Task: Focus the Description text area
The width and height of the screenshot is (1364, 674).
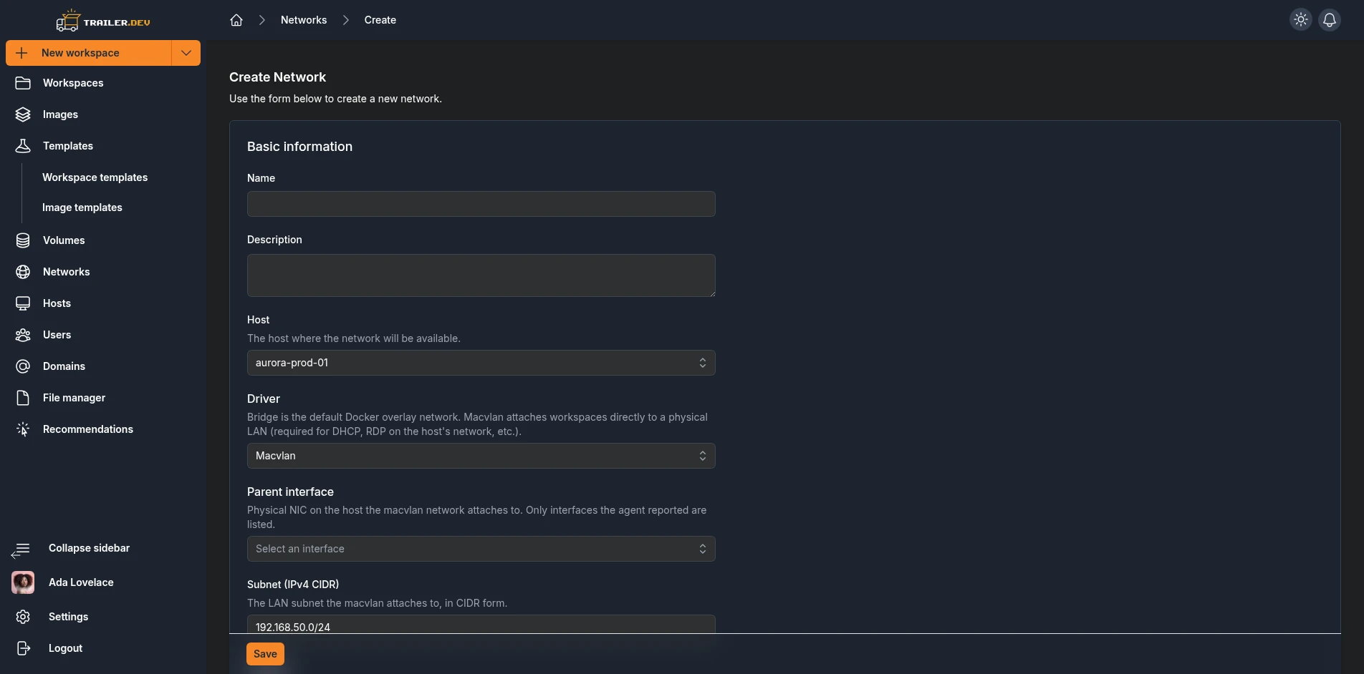Action: (x=481, y=275)
